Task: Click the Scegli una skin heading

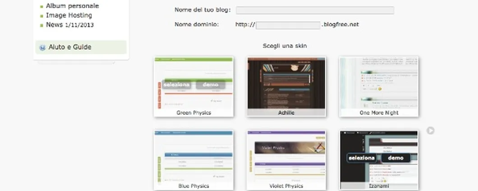Action: point(285,46)
